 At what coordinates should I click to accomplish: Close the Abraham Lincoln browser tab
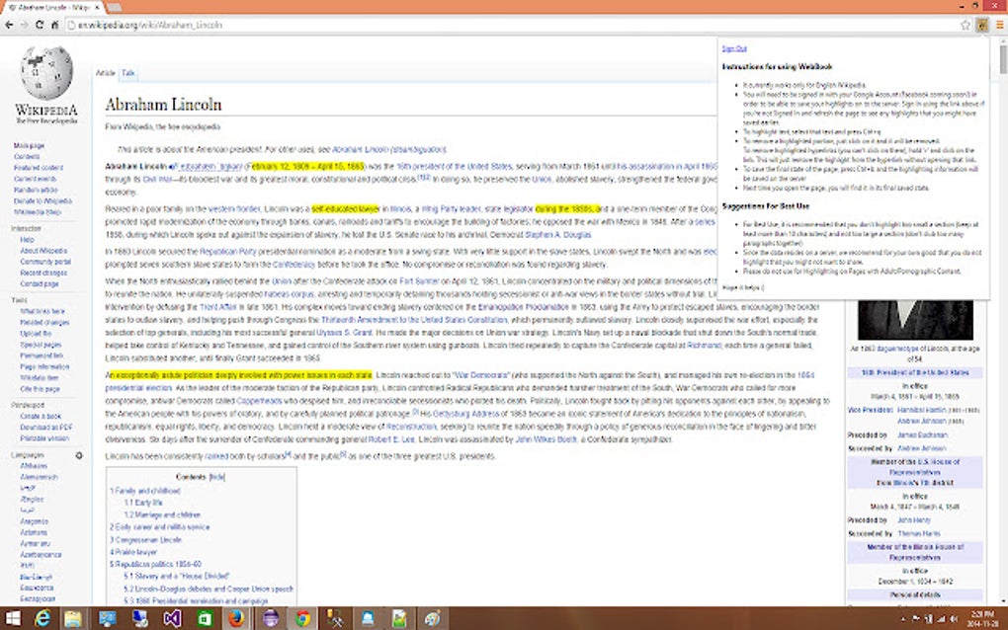coord(97,7)
